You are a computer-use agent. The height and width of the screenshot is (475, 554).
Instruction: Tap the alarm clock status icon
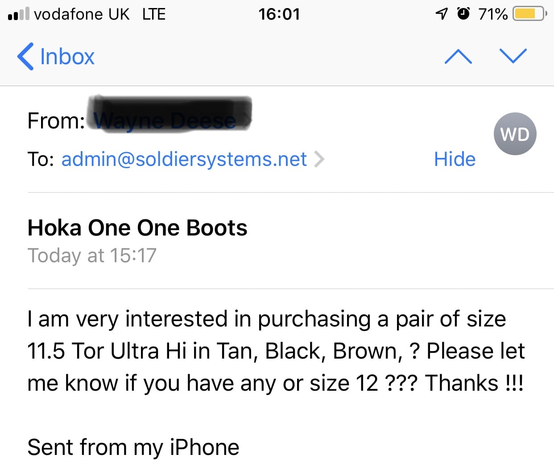click(x=464, y=14)
